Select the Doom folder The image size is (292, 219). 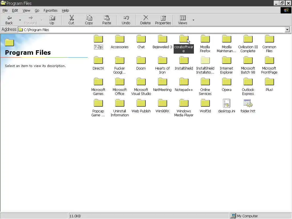[x=141, y=63]
